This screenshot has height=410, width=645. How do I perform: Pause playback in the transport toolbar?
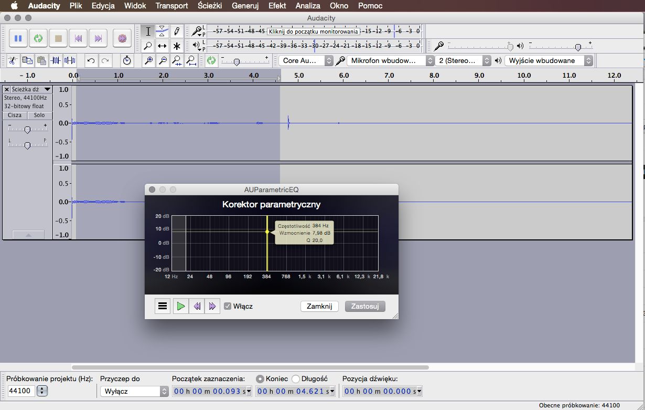click(x=18, y=38)
